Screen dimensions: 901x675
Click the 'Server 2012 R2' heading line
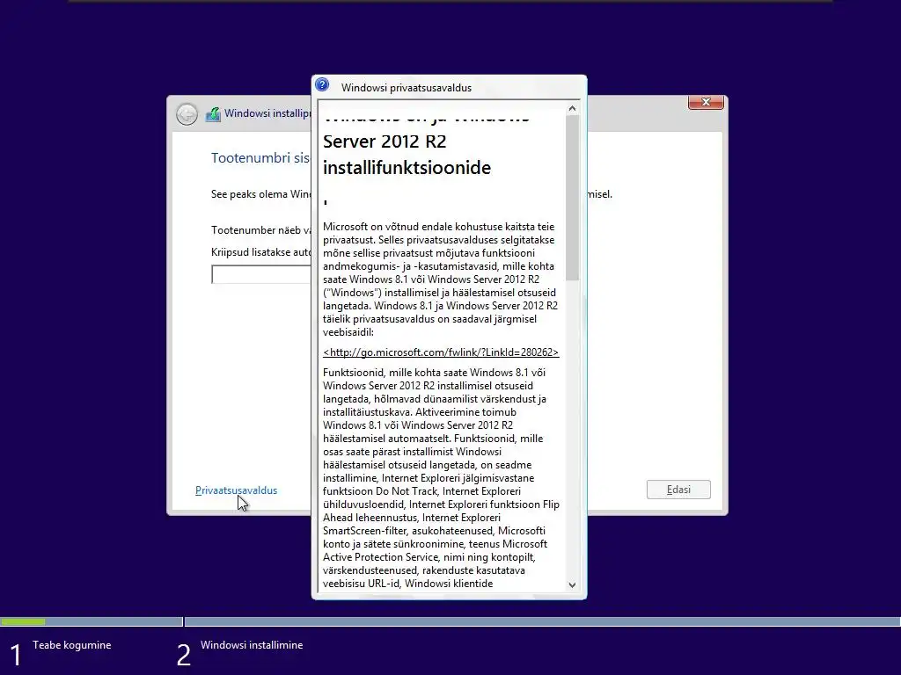[385, 142]
